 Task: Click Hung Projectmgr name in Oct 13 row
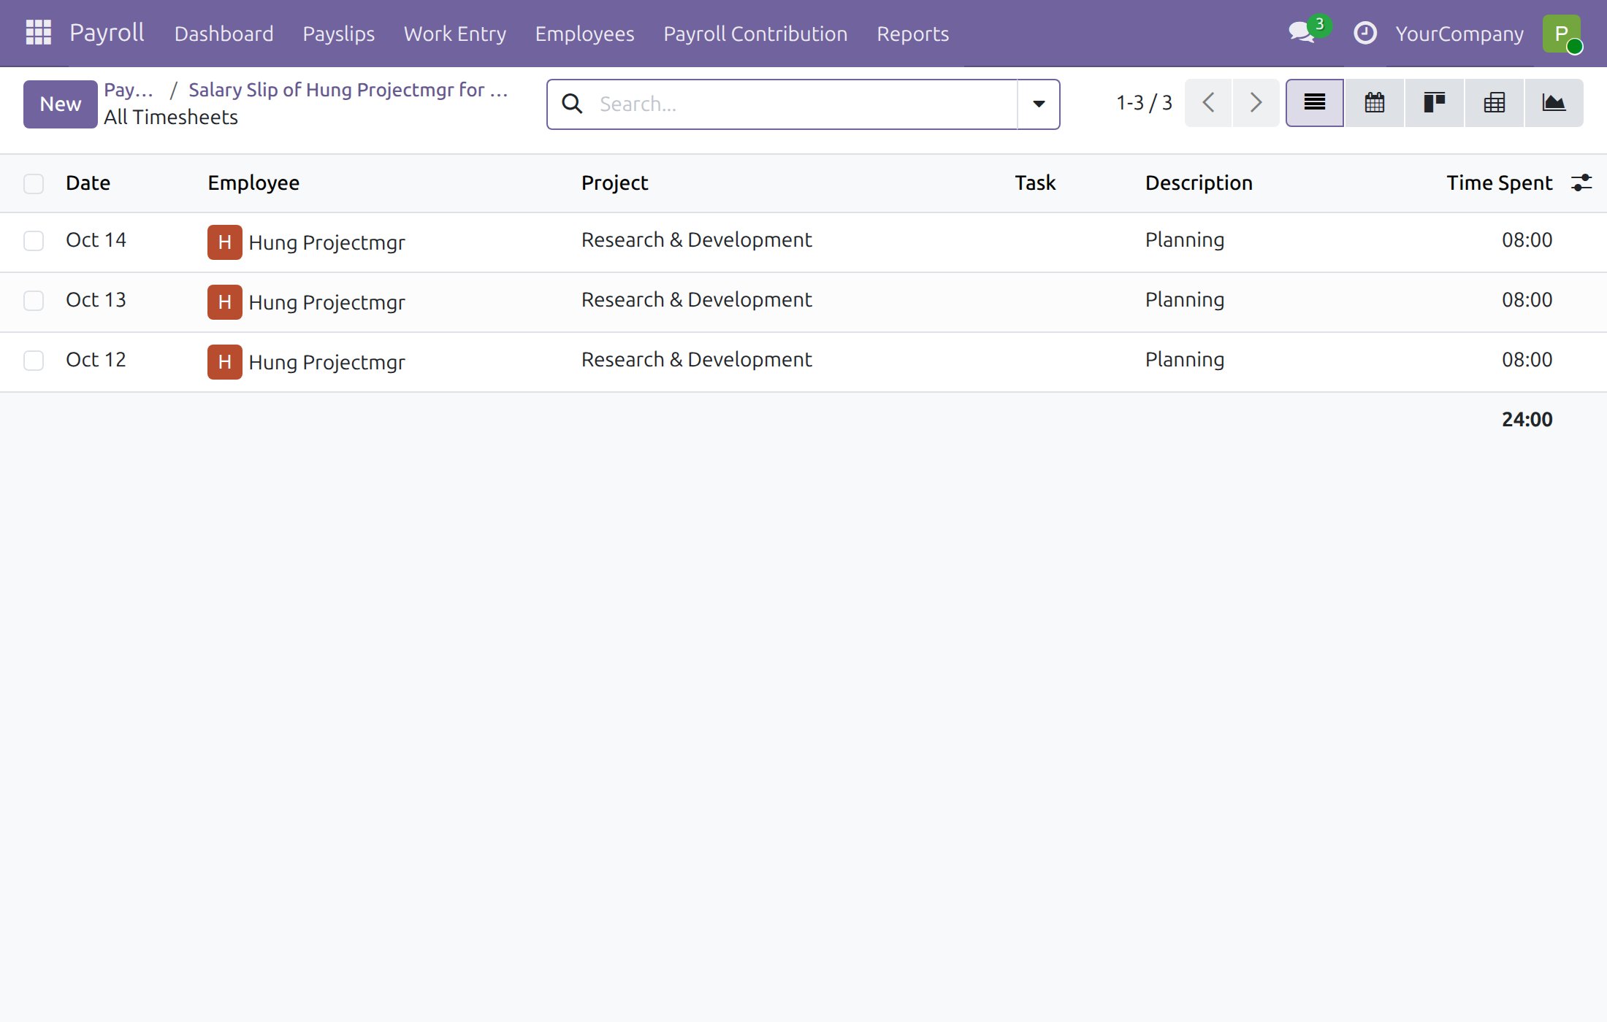point(327,303)
